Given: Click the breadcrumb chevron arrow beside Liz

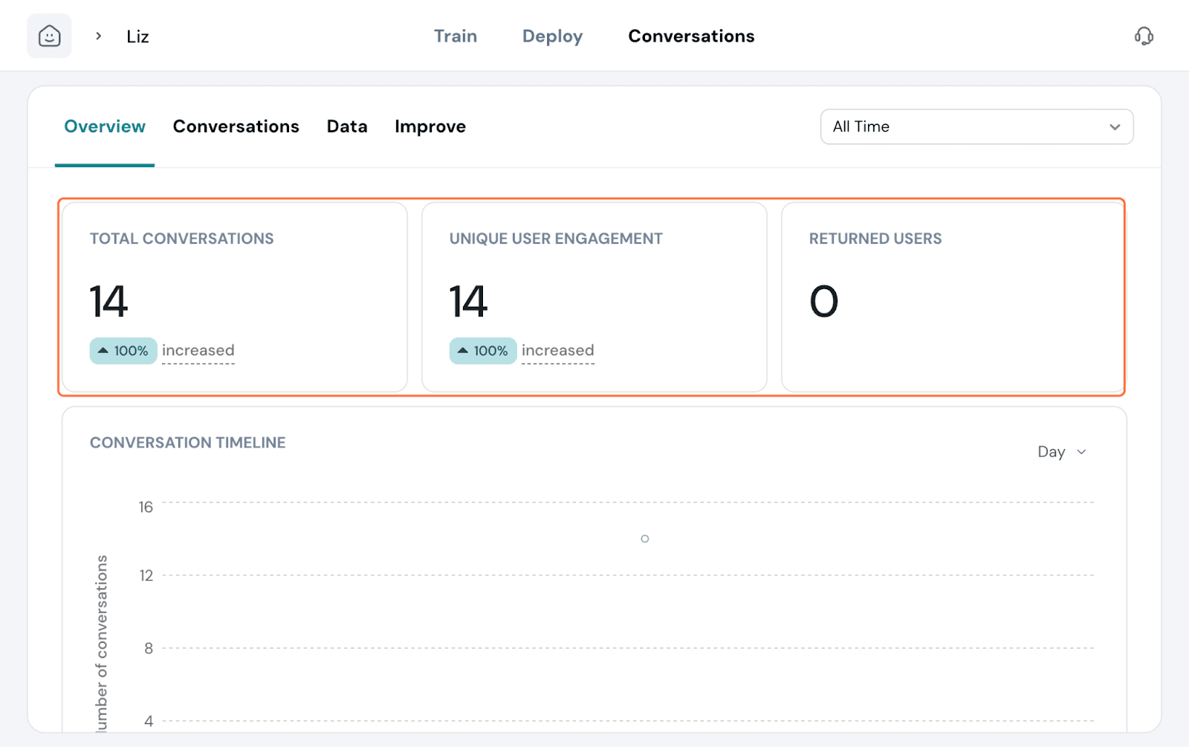Looking at the screenshot, I should (x=98, y=36).
